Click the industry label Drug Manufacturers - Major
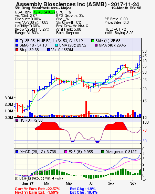The width and height of the screenshot is (155, 194). pos(46,8)
